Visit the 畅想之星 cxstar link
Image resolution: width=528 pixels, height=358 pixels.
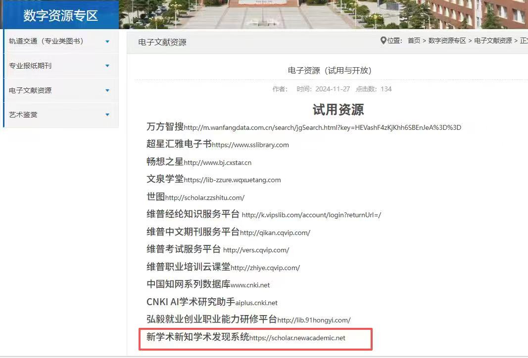click(x=217, y=162)
